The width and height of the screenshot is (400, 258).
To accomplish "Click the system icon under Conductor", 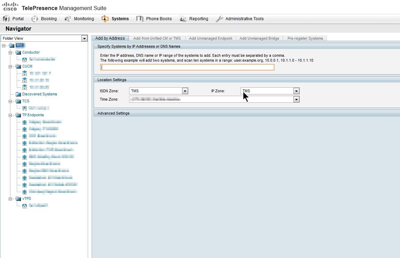I will pos(24,60).
